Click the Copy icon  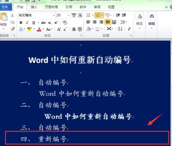pos(12,22)
